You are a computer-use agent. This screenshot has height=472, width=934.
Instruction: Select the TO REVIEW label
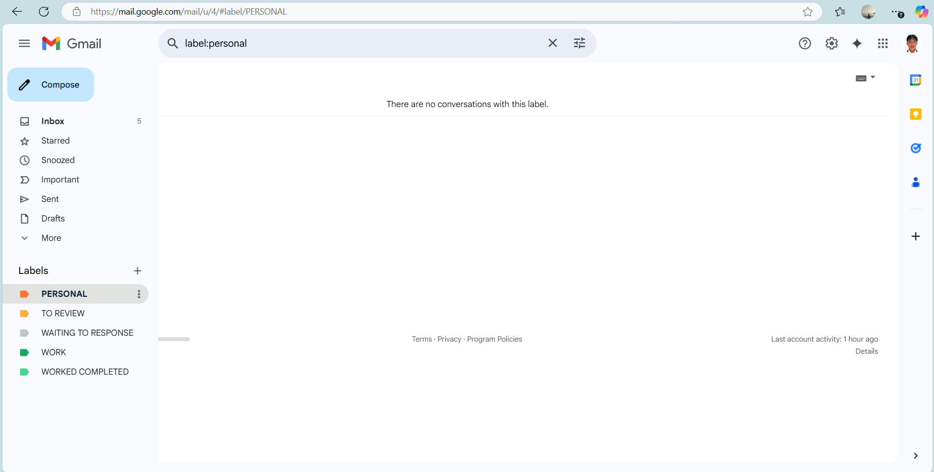75,313
